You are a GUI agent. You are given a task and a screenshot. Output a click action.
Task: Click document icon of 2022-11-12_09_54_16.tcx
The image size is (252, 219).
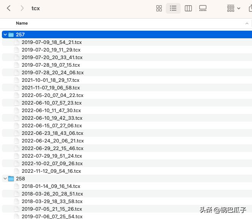[17, 171]
